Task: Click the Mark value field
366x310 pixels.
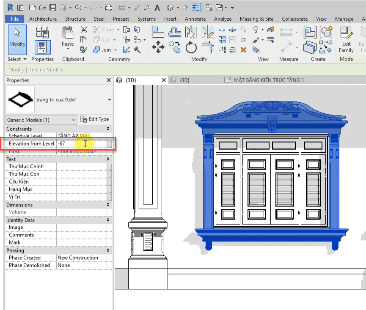Action: pos(82,243)
